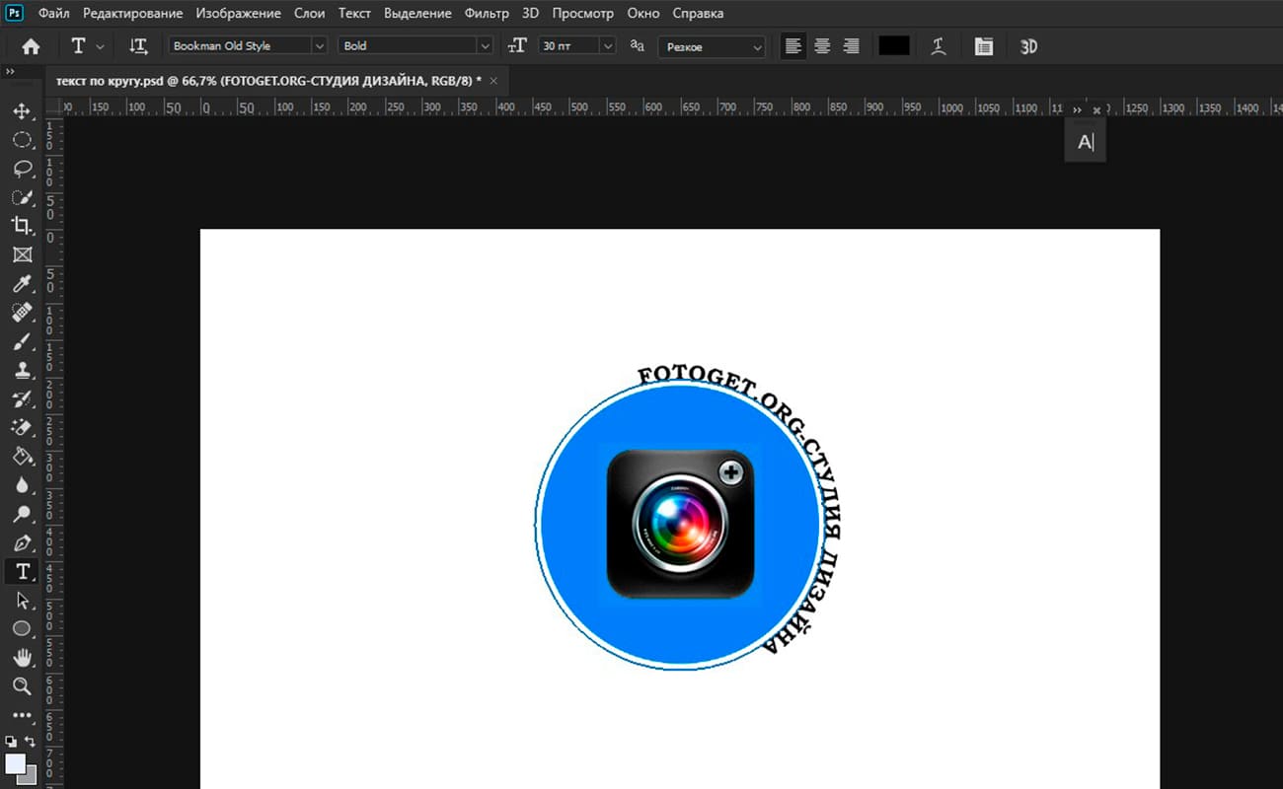Open the Справка menu

(x=698, y=14)
